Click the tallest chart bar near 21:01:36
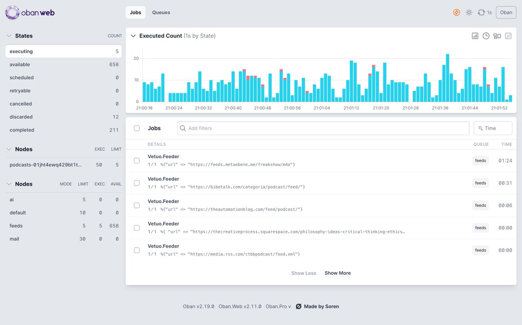The height and width of the screenshot is (325, 522). point(448,78)
